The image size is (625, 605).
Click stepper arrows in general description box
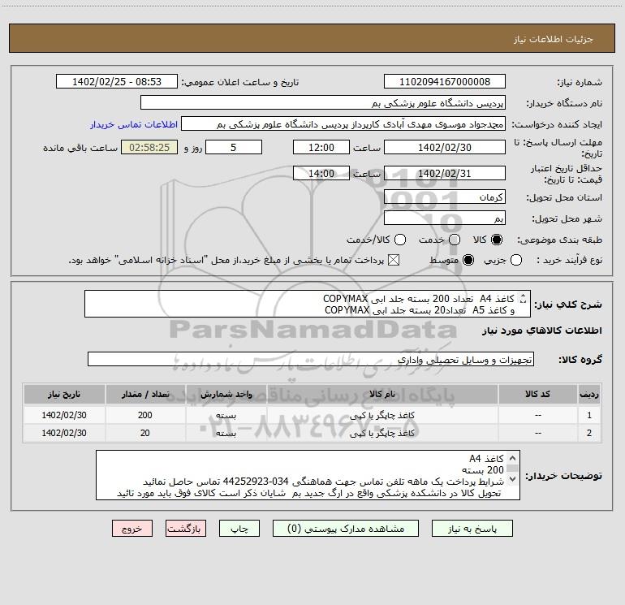(524, 298)
